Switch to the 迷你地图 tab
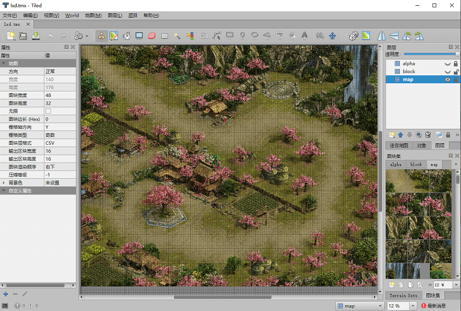The width and height of the screenshot is (461, 311). tap(399, 145)
